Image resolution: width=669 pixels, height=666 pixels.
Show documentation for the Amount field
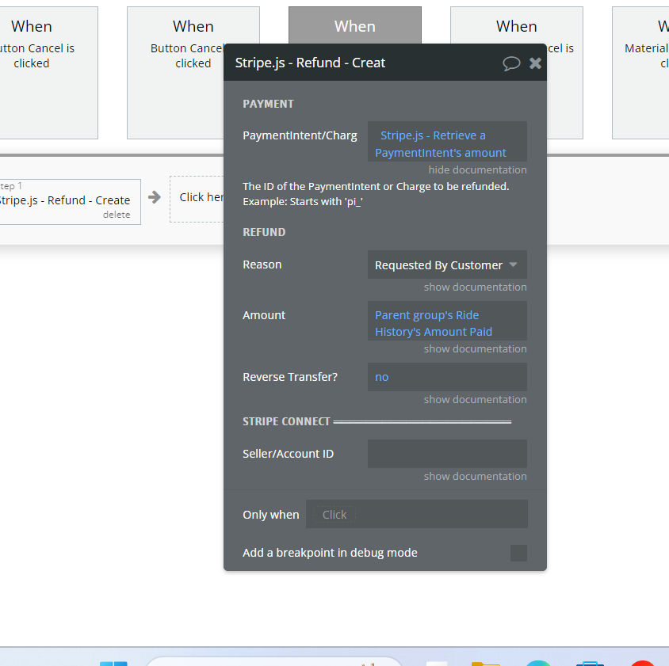(475, 348)
